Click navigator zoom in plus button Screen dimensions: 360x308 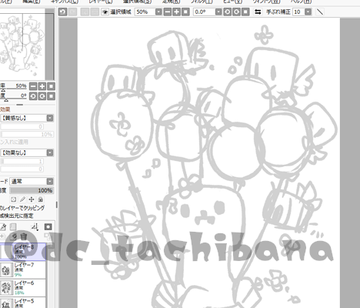pos(42,86)
